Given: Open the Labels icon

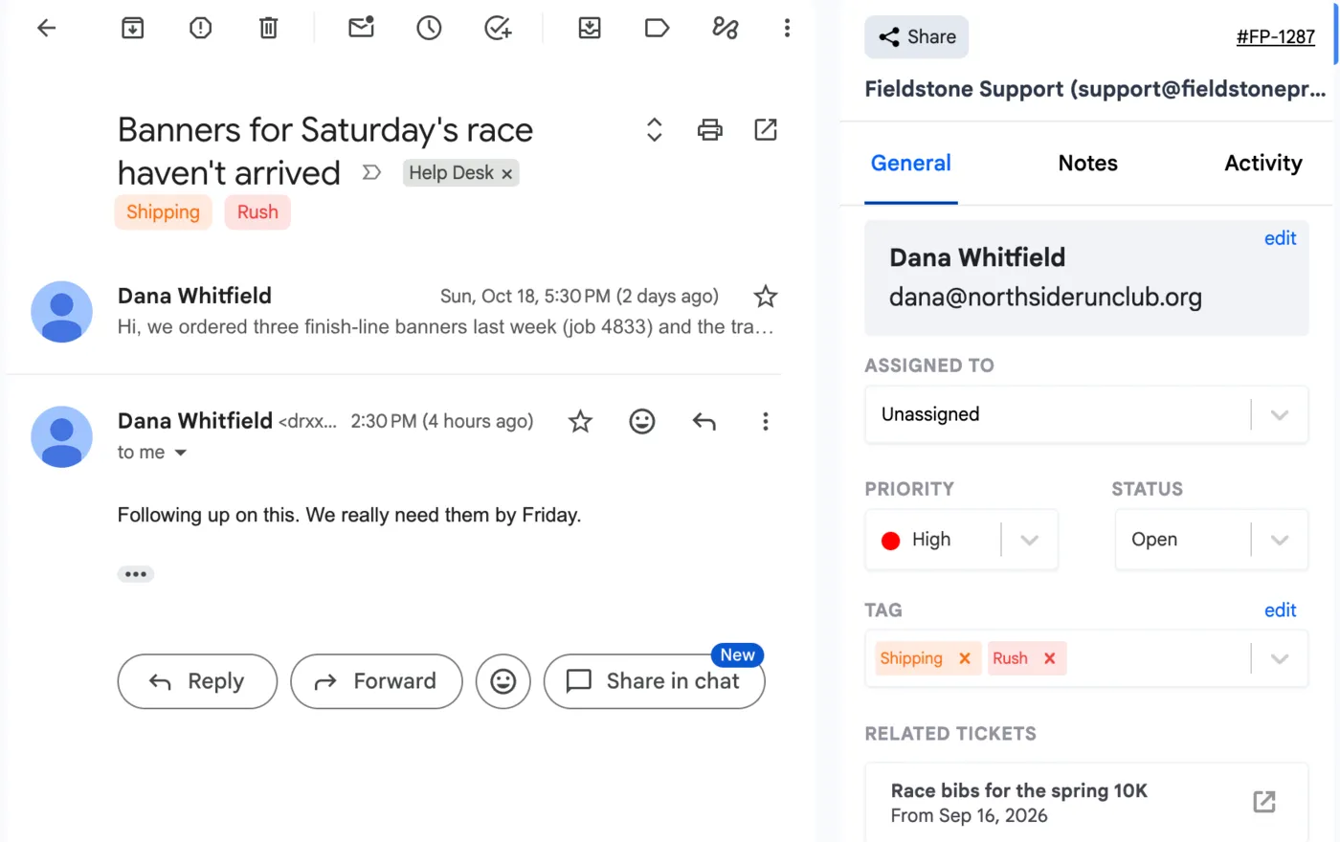Looking at the screenshot, I should click(x=657, y=28).
